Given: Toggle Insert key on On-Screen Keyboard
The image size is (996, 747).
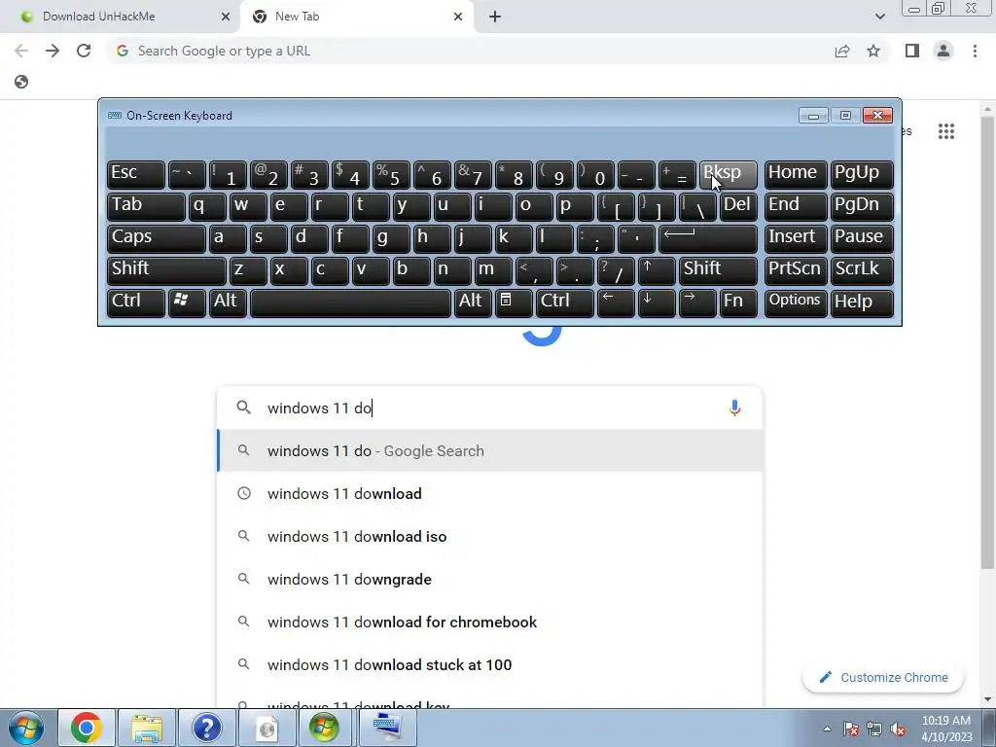Looking at the screenshot, I should pyautogui.click(x=796, y=238).
